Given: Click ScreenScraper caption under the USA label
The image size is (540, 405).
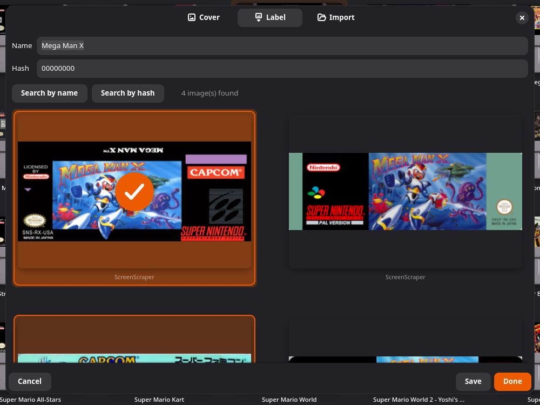Looking at the screenshot, I should 134,277.
